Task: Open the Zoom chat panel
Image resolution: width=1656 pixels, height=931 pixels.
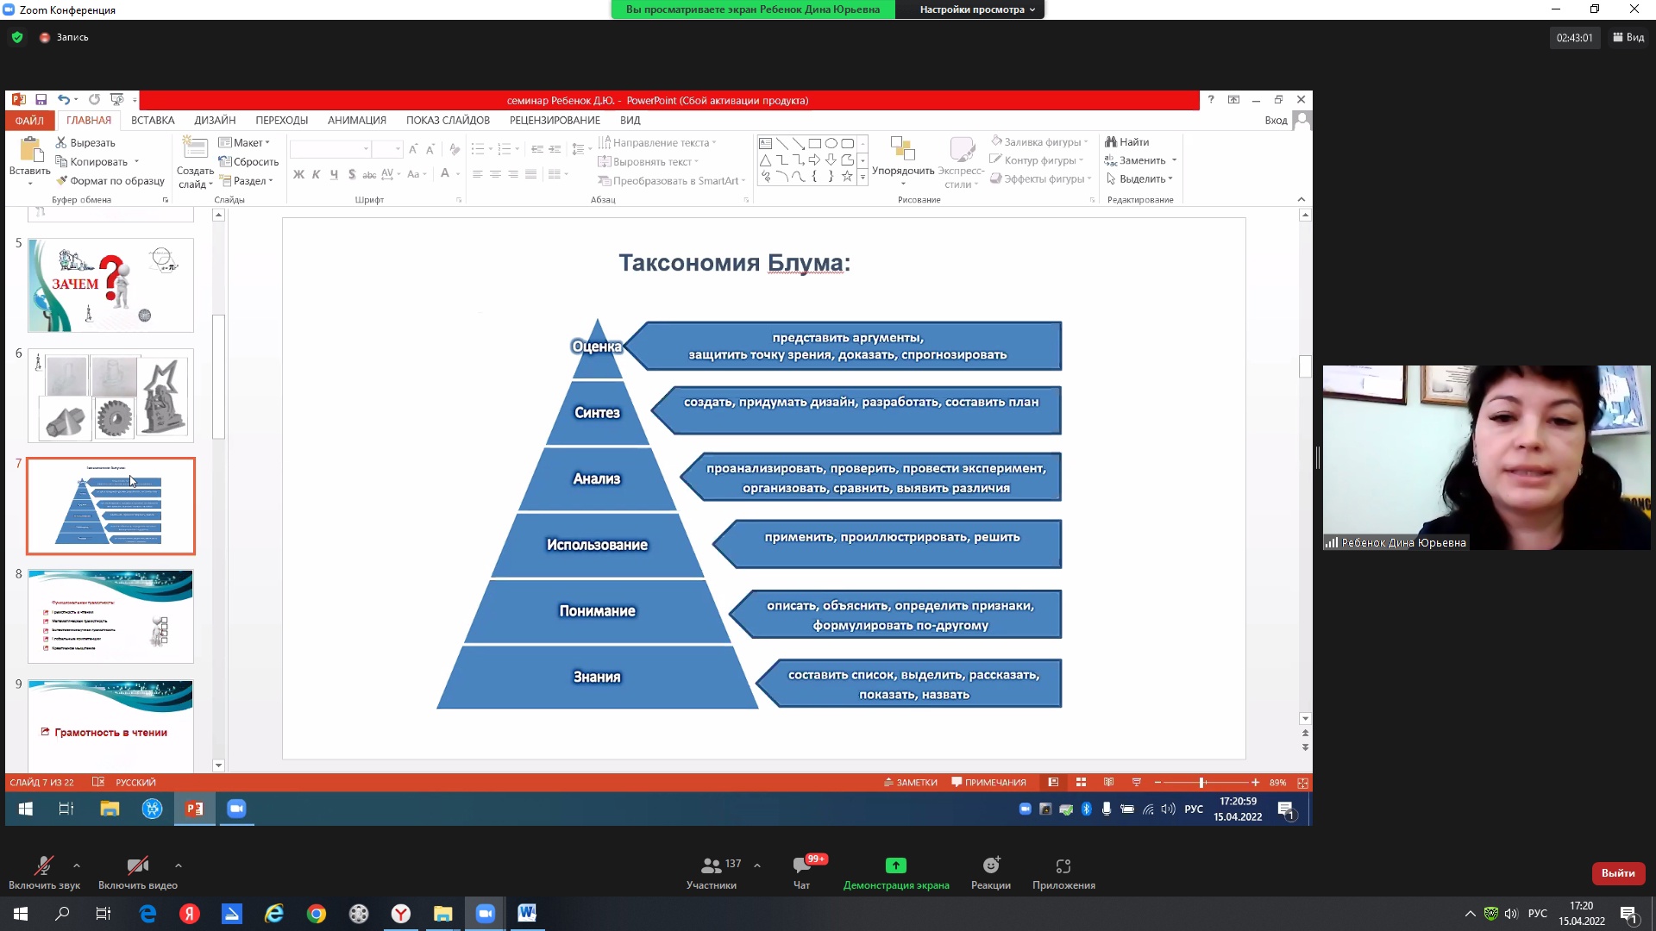Action: [801, 865]
